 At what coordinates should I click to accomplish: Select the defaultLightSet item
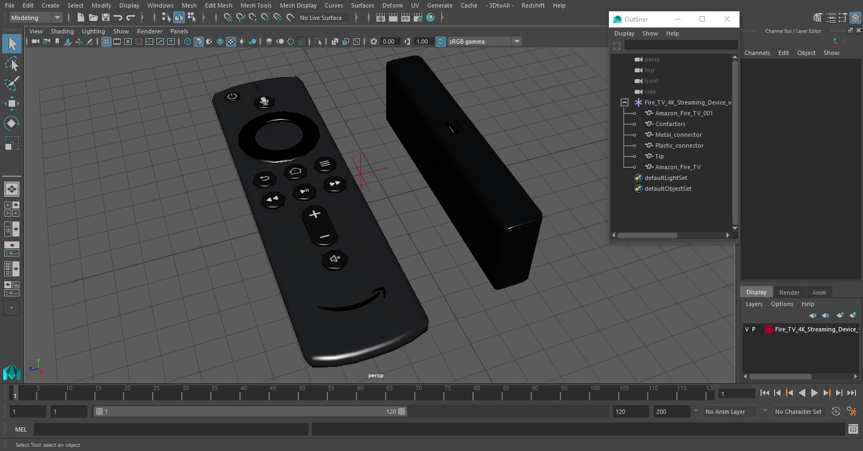coord(666,178)
